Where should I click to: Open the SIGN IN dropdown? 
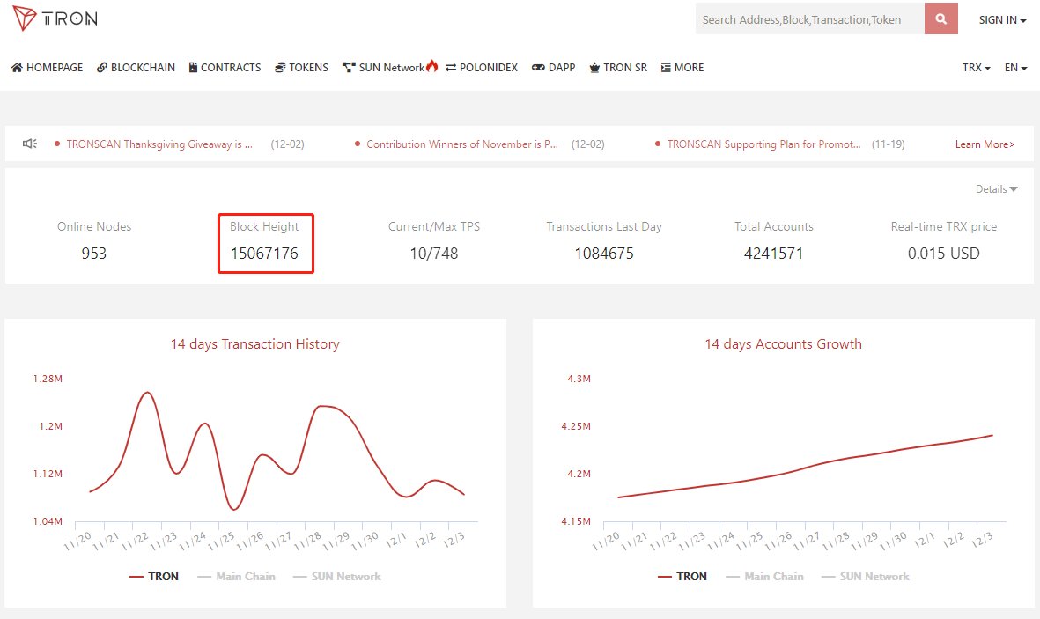1002,20
